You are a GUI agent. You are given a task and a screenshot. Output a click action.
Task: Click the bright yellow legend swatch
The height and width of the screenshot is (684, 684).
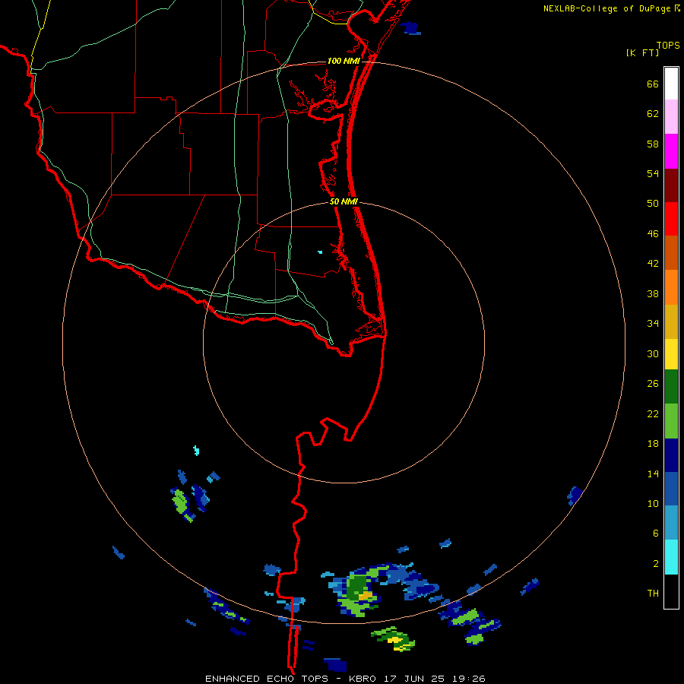click(671, 354)
